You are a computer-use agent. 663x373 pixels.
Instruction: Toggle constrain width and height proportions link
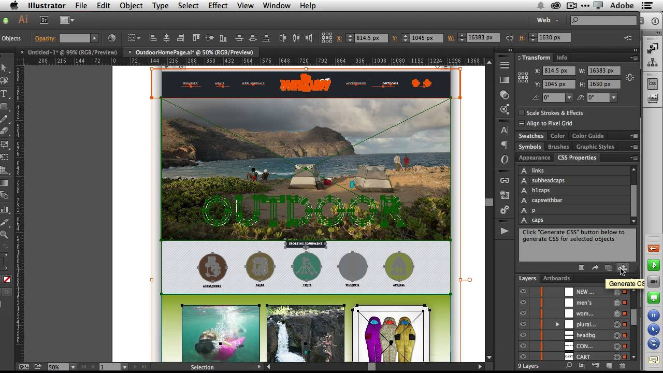point(510,38)
